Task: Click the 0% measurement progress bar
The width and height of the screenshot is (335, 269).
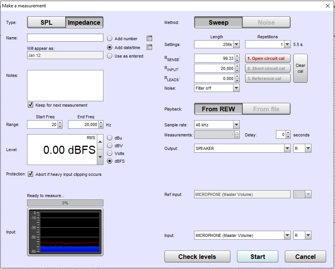Action: 65,203
